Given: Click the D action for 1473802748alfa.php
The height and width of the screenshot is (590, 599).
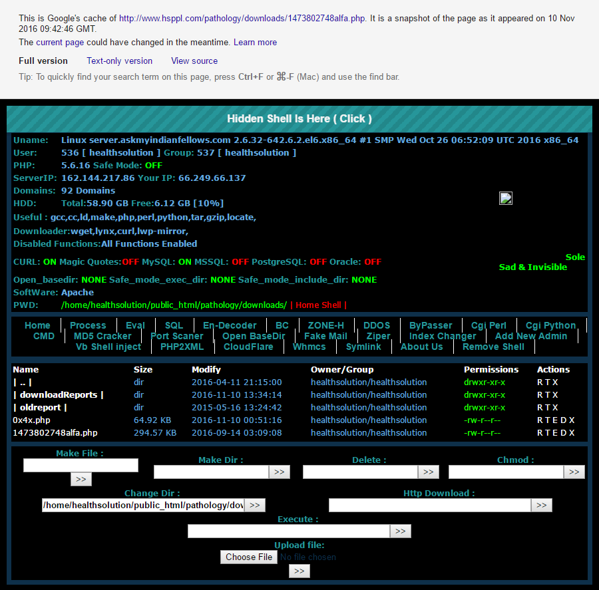Looking at the screenshot, I should [x=564, y=432].
